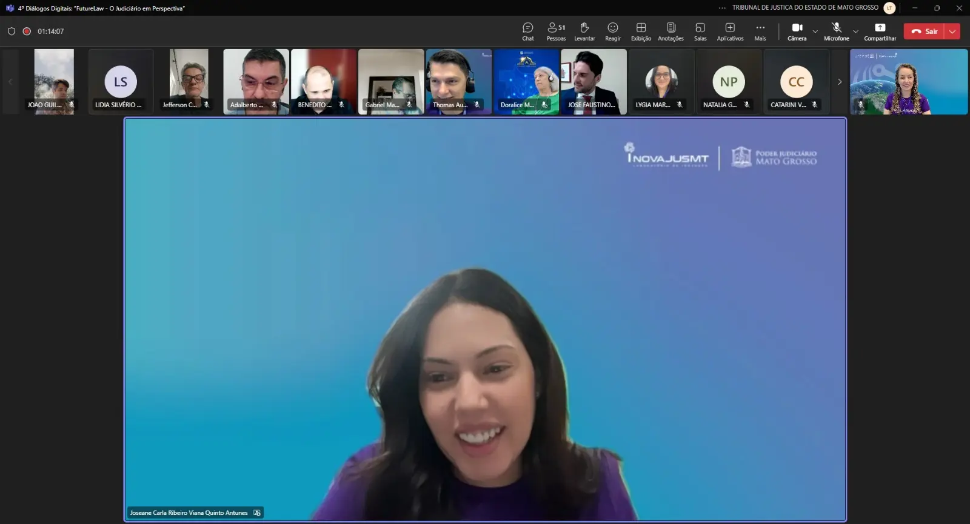Open the Reagir reactions menu
970x524 pixels.
coord(612,32)
